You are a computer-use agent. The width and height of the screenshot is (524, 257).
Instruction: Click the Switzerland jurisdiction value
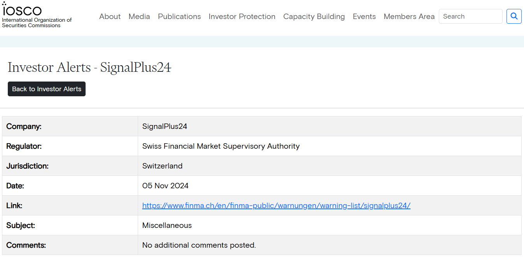(x=162, y=166)
